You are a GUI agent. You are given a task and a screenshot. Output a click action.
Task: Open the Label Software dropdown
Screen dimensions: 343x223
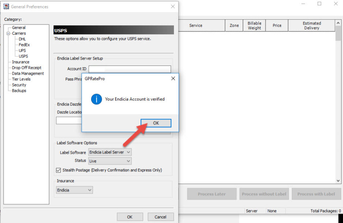click(x=110, y=152)
